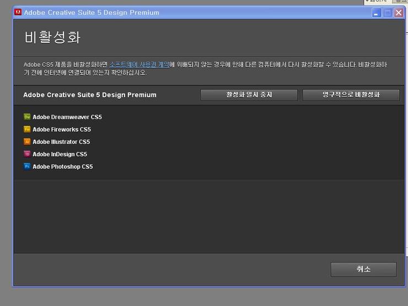Close the deactivation dialog window
This screenshot has width=408, height=306.
pos(398,12)
